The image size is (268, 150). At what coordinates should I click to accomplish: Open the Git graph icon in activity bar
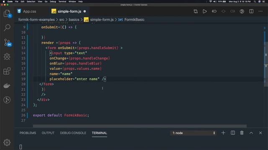tap(7, 100)
